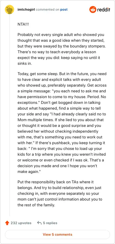Screen dimensions: 115x244
Task: Click the "commented on" header text
Action: click(47, 9)
